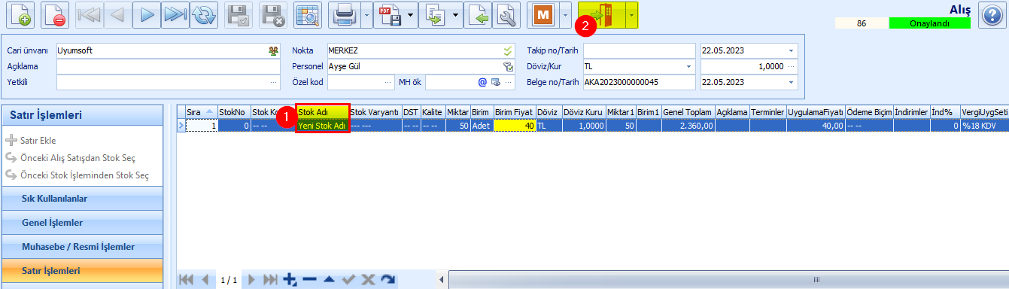Open the Belge date dropdown showing 22.05.2023
The width and height of the screenshot is (1009, 289).
[791, 82]
